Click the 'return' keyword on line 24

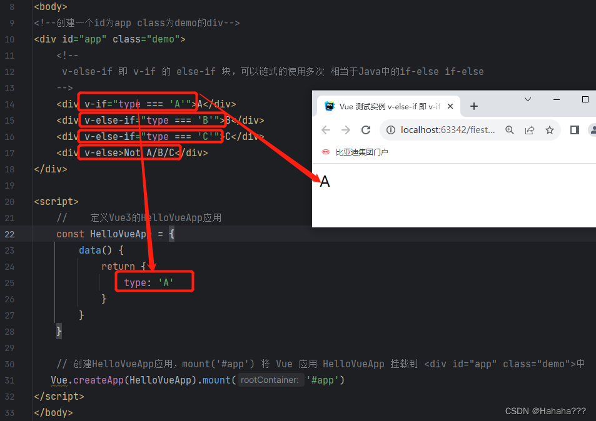coord(118,267)
